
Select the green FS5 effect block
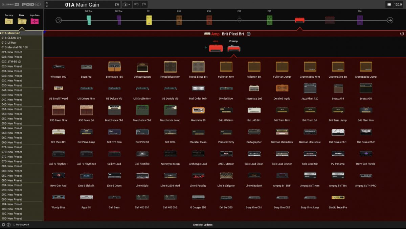tap(270, 20)
